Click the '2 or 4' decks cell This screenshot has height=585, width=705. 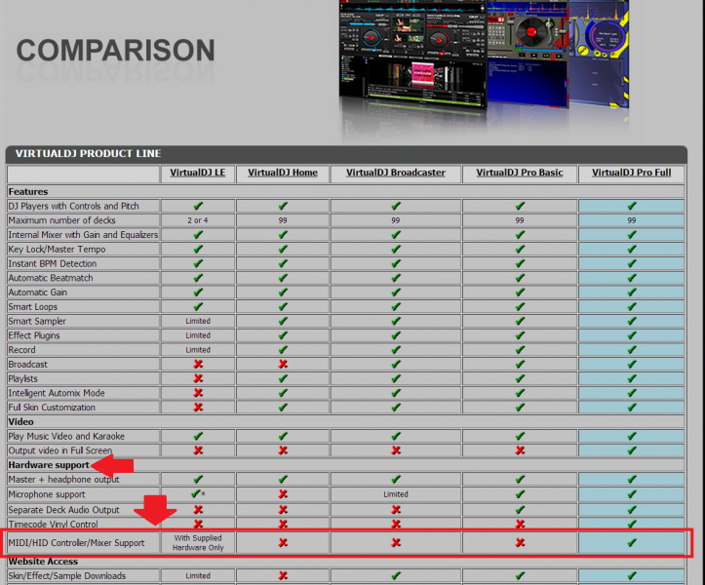pyautogui.click(x=198, y=221)
